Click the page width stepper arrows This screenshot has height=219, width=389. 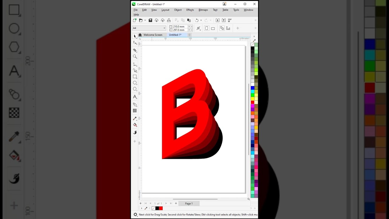[x=190, y=27]
